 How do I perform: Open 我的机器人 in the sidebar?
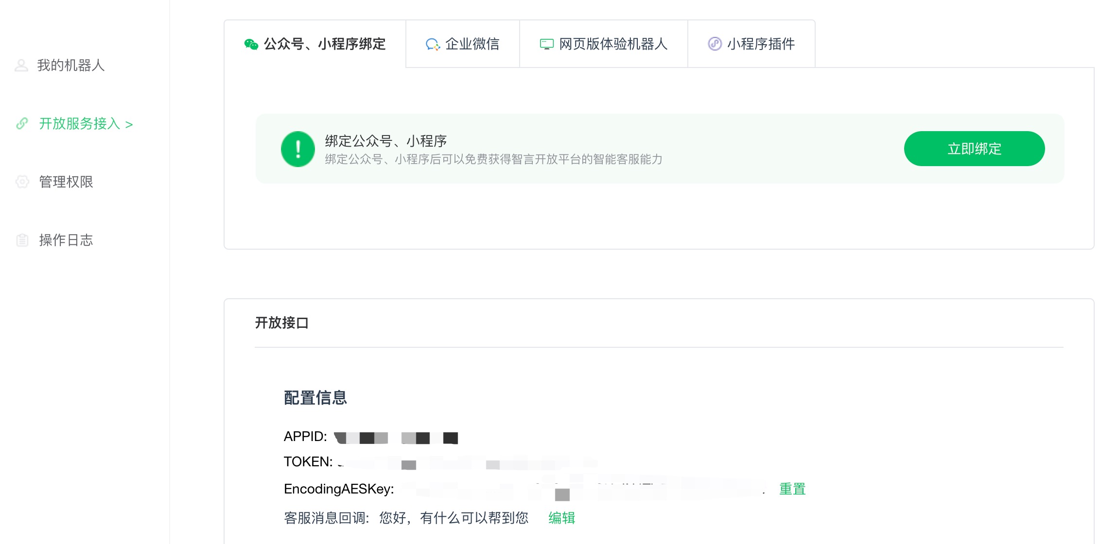tap(71, 66)
